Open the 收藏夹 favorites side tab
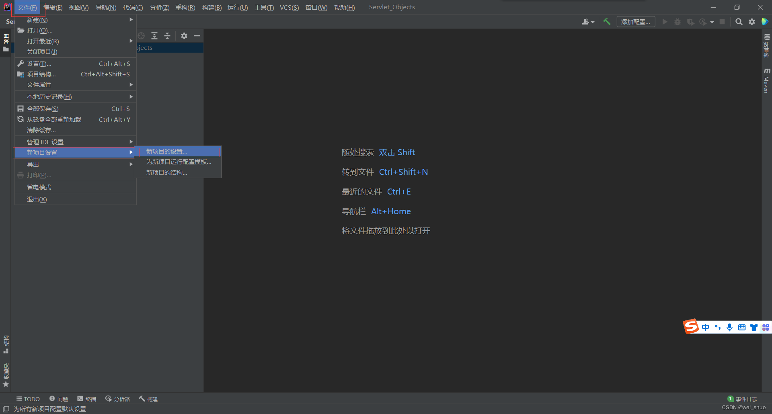Image resolution: width=772 pixels, height=414 pixels. click(6, 375)
